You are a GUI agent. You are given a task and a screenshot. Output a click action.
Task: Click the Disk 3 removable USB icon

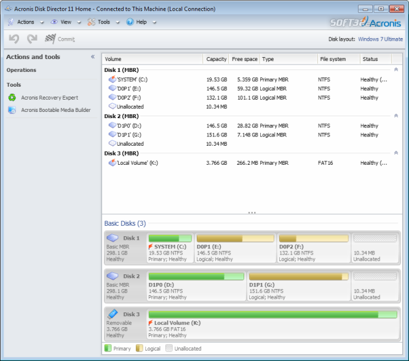[113, 314]
